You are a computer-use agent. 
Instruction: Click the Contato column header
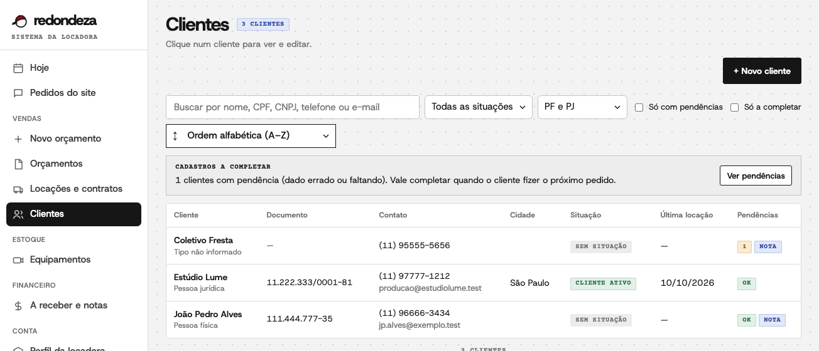coord(393,215)
